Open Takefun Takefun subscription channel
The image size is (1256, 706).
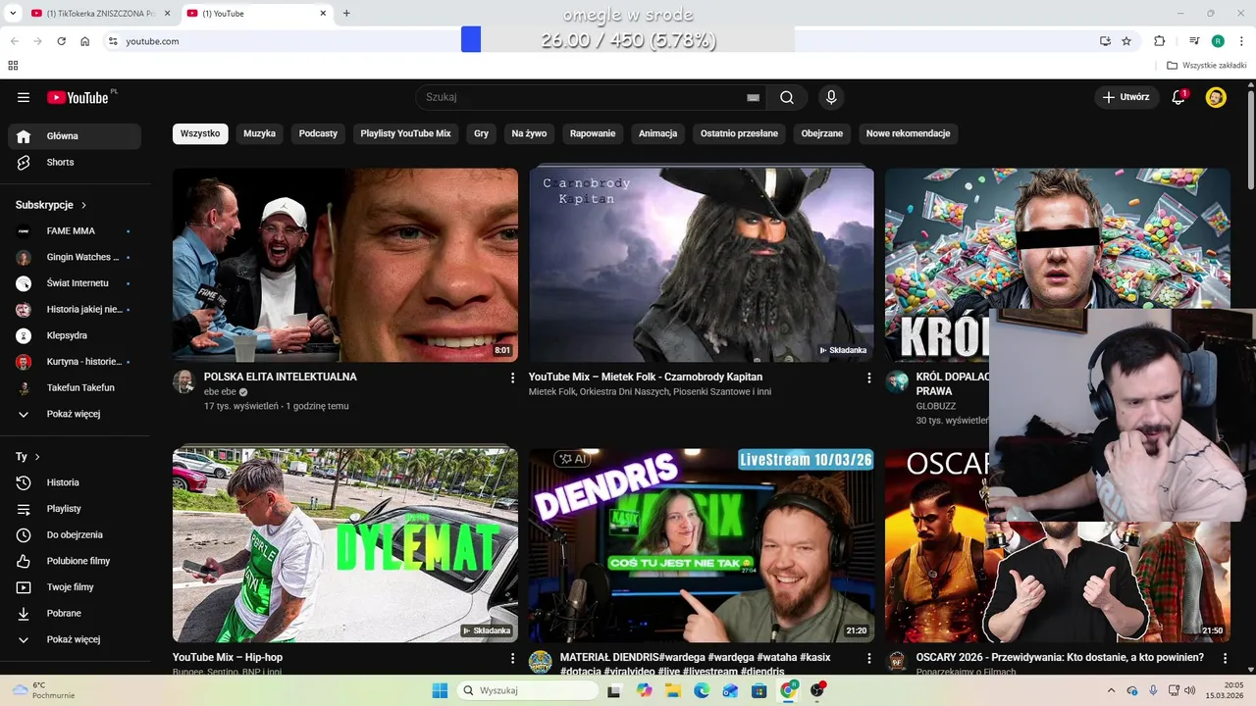click(75, 387)
